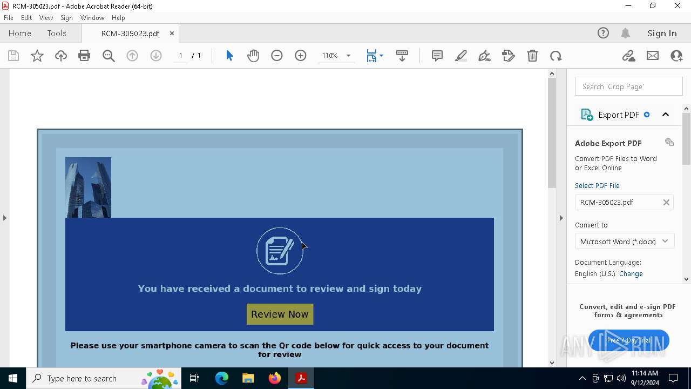Open the Help menu
This screenshot has height=389, width=691.
(x=118, y=18)
